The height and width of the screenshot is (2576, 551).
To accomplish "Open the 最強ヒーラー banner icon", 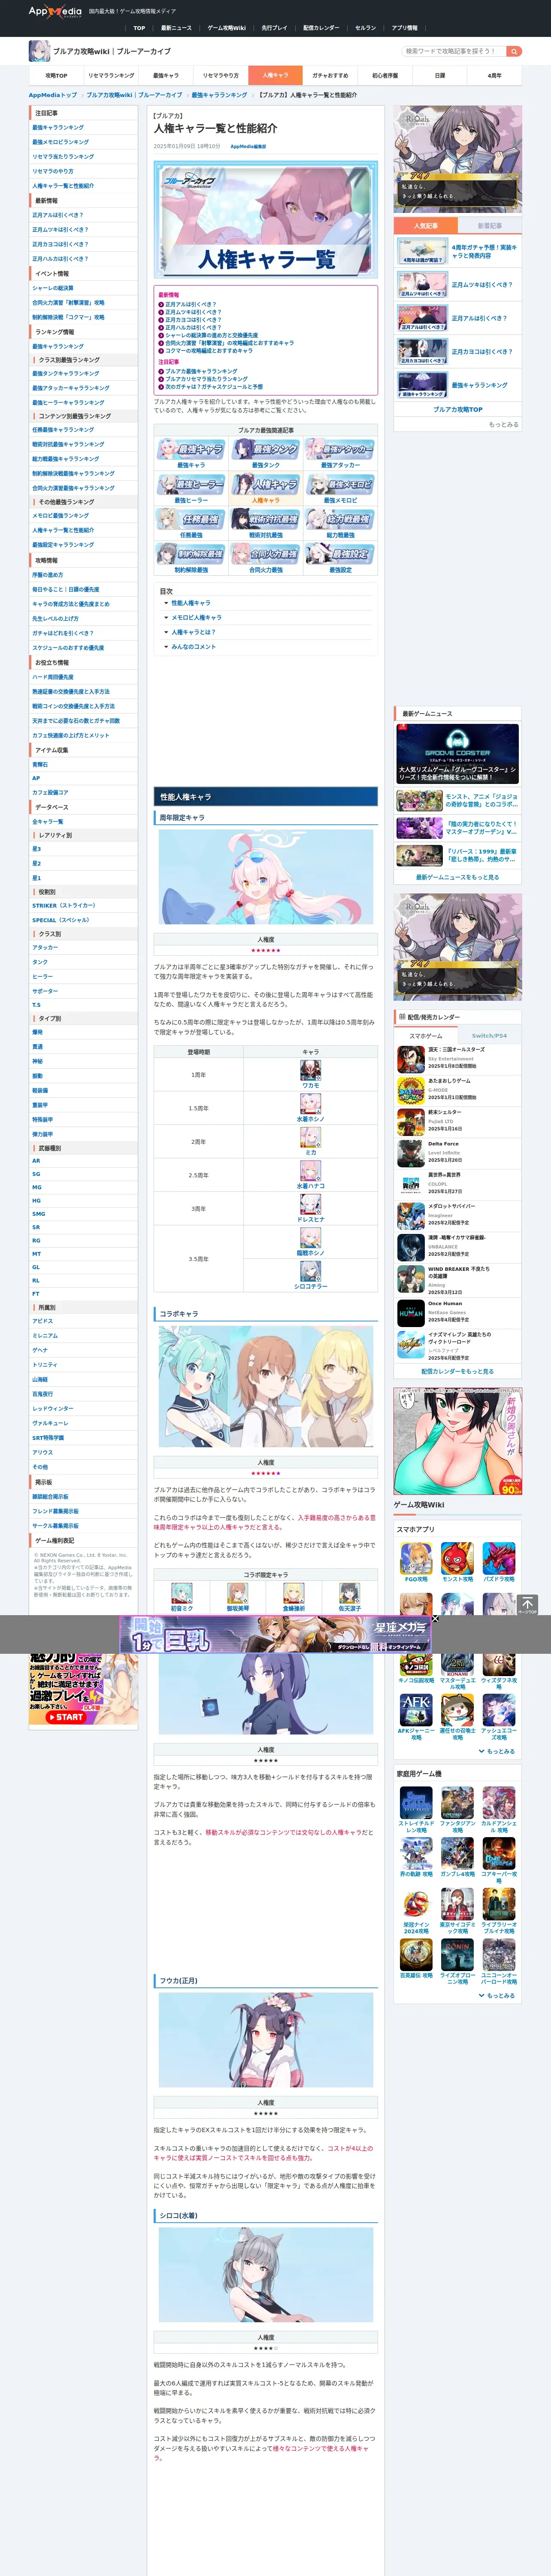I will click(x=191, y=485).
